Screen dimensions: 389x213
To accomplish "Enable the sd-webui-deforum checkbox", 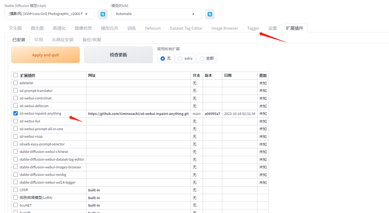I will 16,106.
